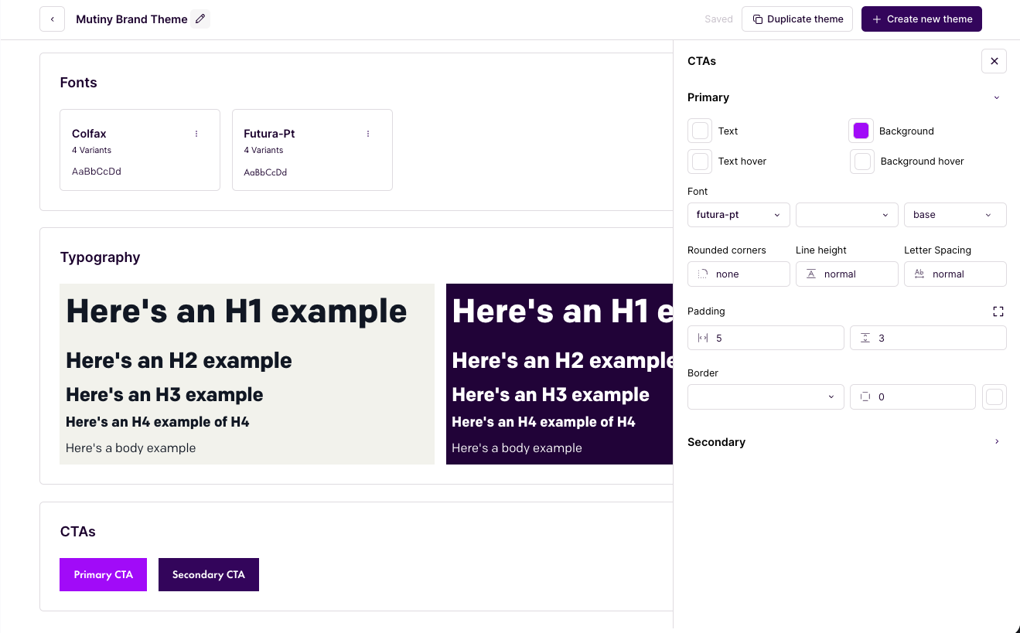Screen dimensions: 1020x633
Task: Open the Colfax font options menu
Action: click(196, 134)
